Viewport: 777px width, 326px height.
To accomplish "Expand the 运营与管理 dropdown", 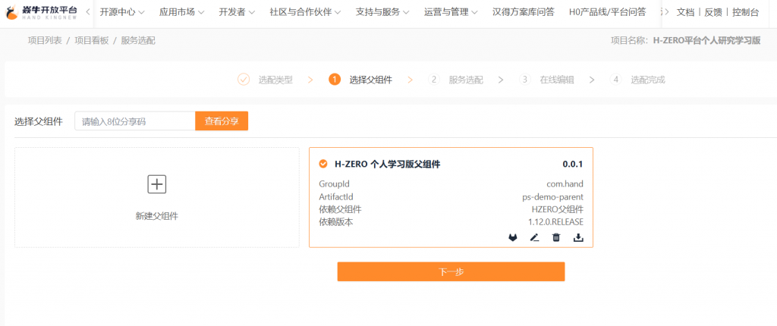I will click(x=451, y=12).
